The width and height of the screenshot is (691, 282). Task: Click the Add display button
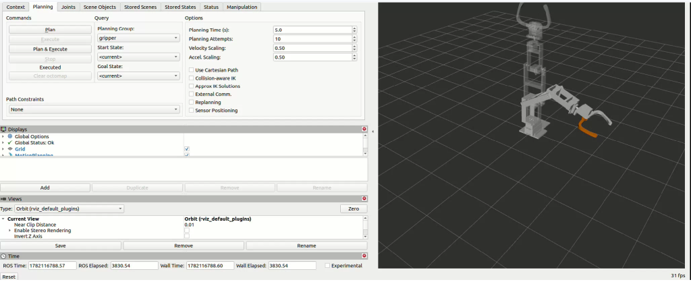click(x=45, y=188)
